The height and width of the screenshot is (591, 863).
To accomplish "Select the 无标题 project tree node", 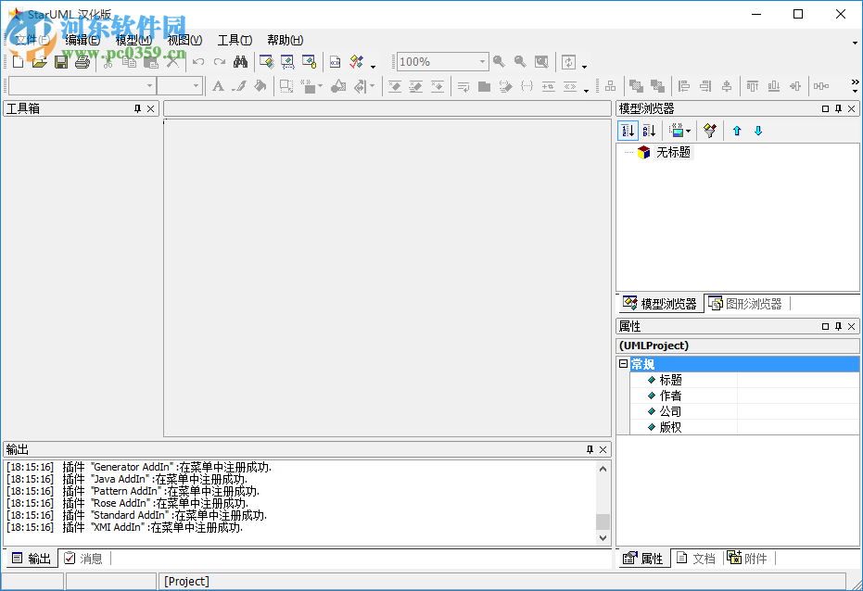I will tap(673, 152).
